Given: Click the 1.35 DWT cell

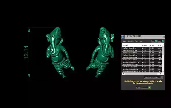Looking at the screenshot, I should coord(153,60).
